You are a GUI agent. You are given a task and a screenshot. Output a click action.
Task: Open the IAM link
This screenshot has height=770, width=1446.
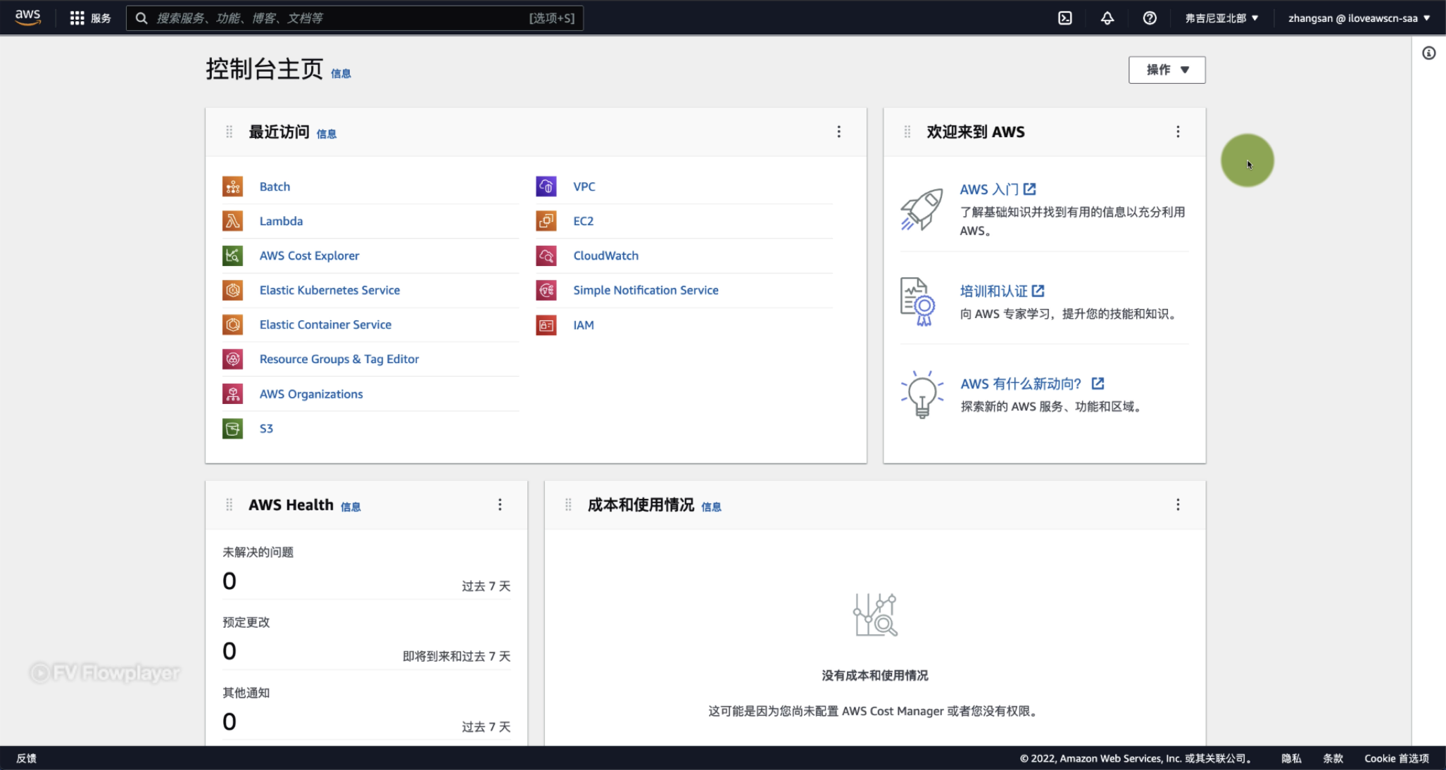(x=584, y=325)
